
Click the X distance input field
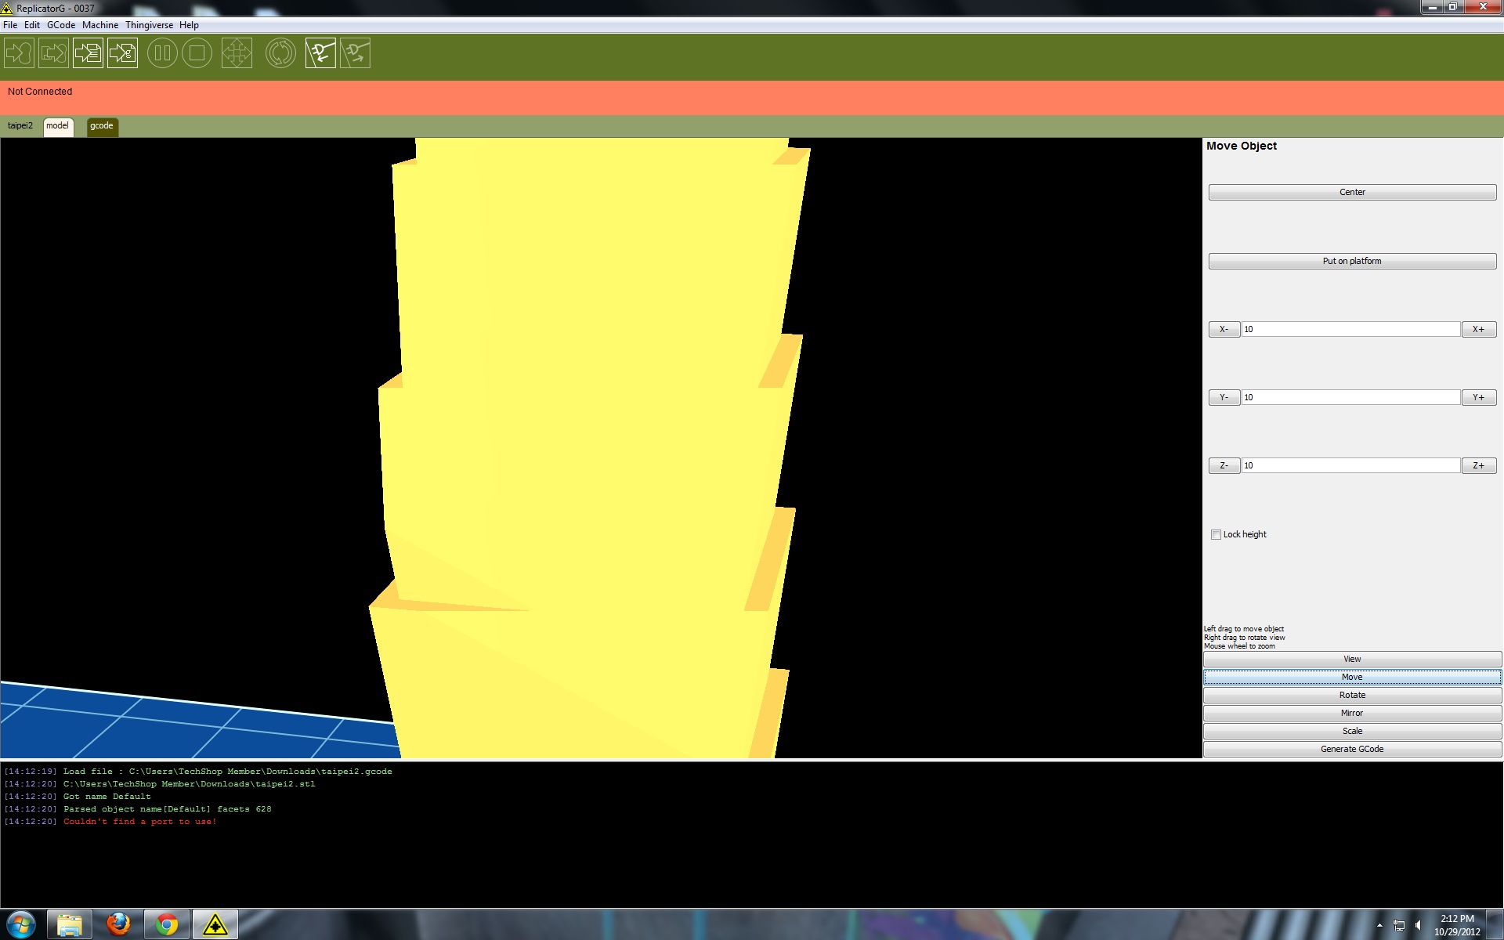(x=1350, y=329)
